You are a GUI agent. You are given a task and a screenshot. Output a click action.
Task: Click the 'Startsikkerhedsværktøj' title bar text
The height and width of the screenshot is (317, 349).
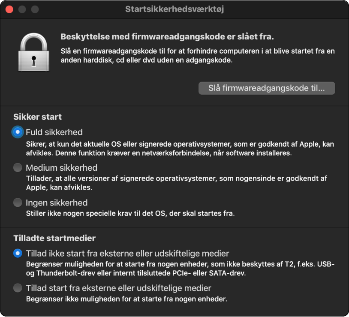174,9
